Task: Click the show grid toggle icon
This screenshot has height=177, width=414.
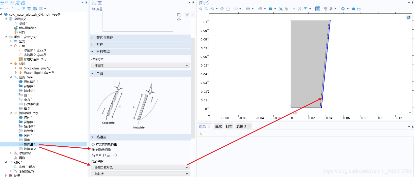Action: (x=318, y=9)
